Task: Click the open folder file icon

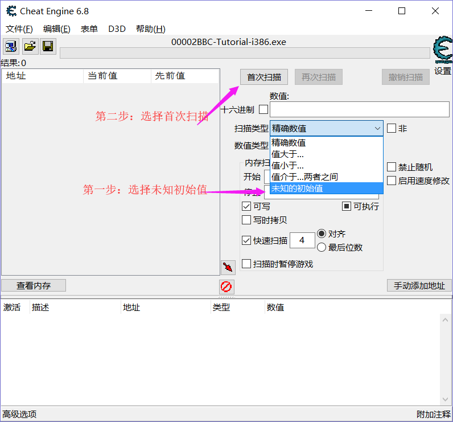Action: pyautogui.click(x=30, y=46)
